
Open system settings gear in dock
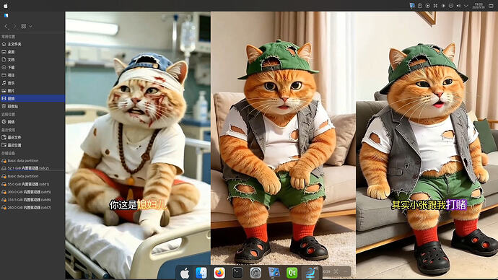click(255, 273)
